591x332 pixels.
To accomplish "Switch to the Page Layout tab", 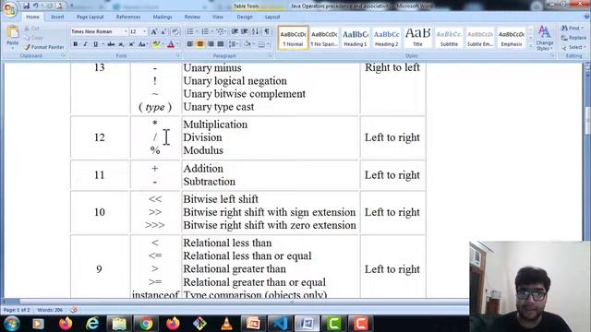I will coord(90,17).
